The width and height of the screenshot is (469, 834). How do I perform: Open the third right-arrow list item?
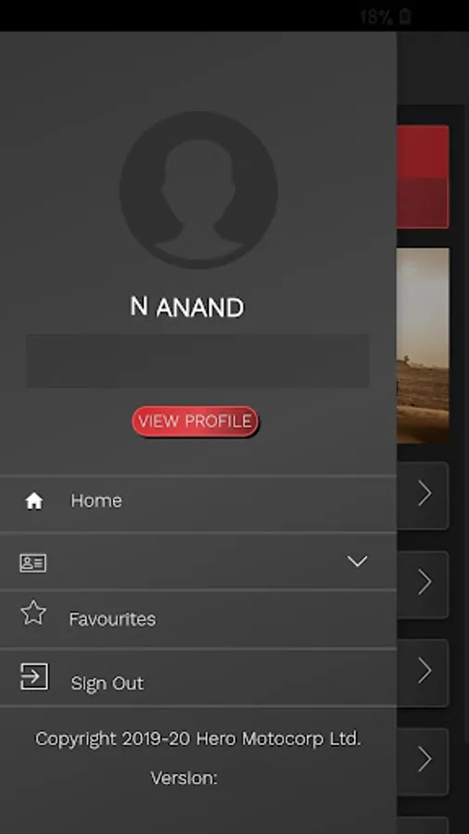pyautogui.click(x=423, y=673)
